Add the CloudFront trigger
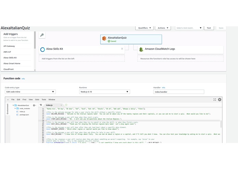This screenshot has height=169, width=238. point(9,69)
